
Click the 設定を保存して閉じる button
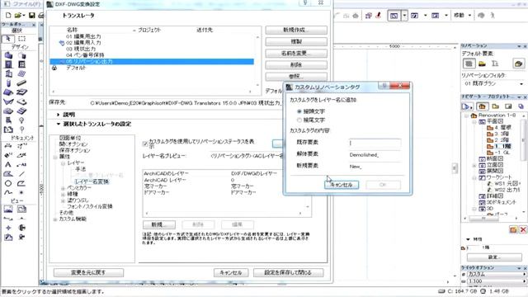pyautogui.click(x=289, y=272)
